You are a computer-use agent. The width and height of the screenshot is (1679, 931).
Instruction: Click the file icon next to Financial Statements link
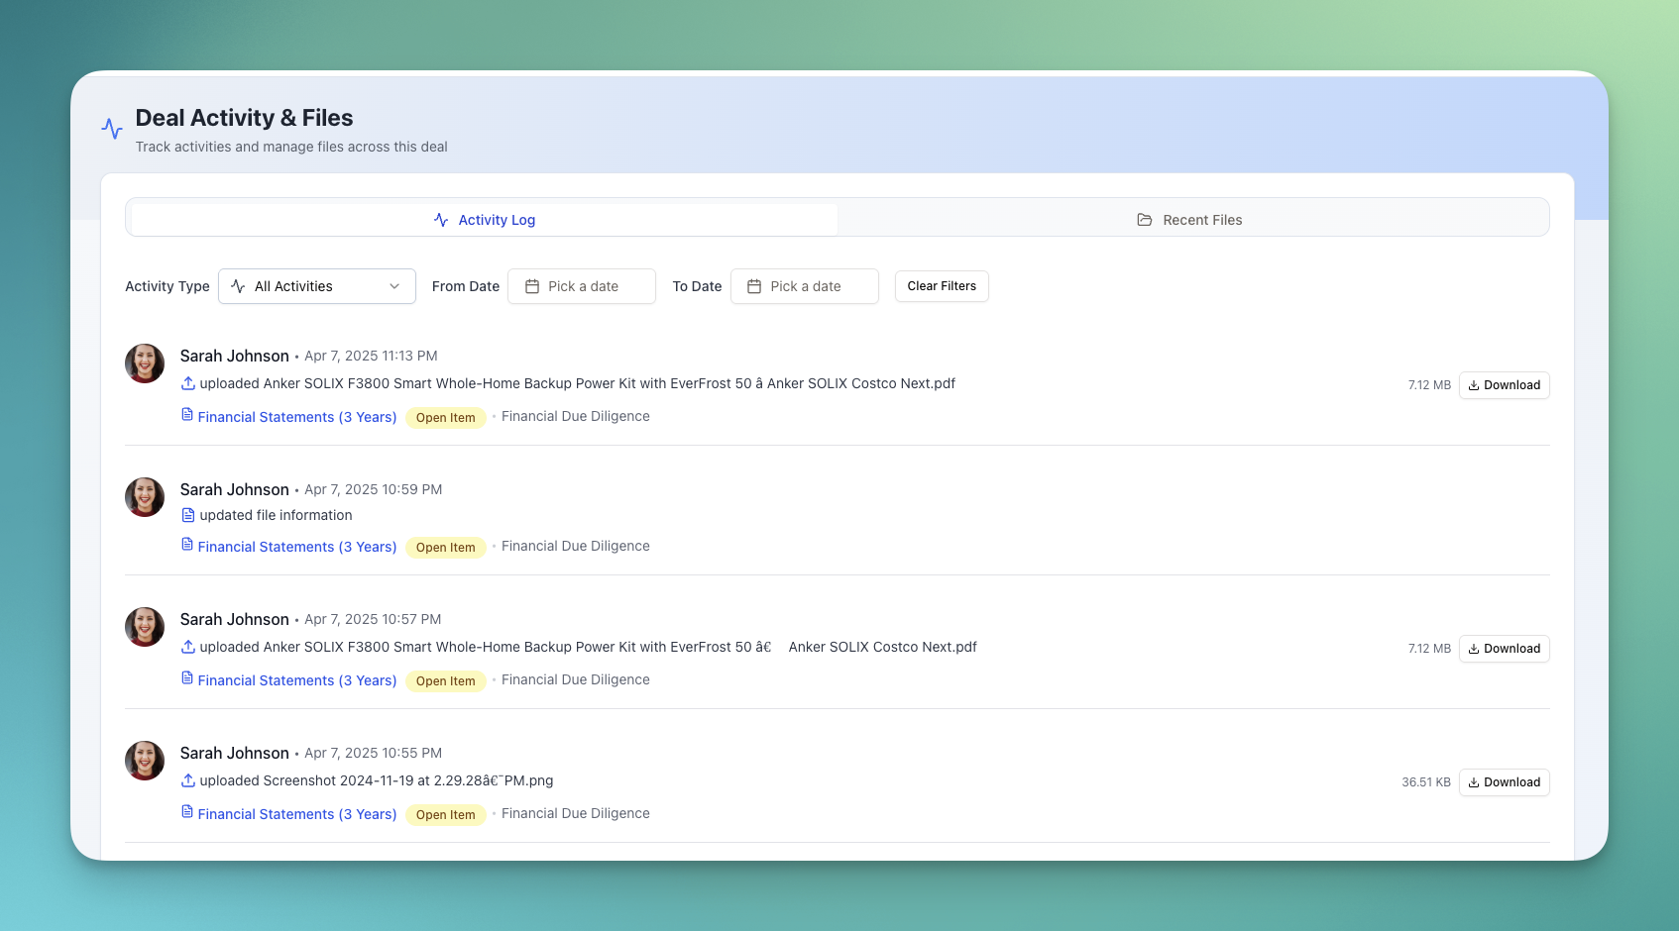187,416
